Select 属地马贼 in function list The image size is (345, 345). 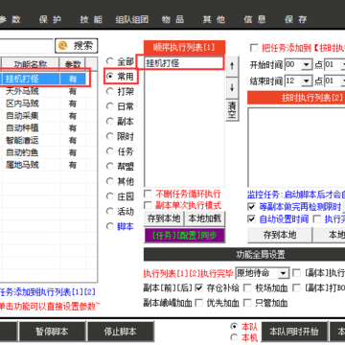tap(22, 165)
